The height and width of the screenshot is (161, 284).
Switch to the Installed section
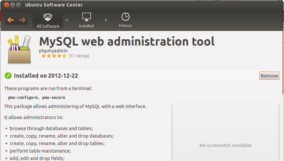(x=86, y=20)
